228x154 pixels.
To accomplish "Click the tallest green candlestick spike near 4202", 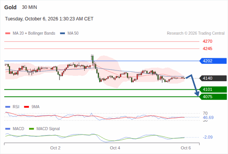I will click(93, 60).
